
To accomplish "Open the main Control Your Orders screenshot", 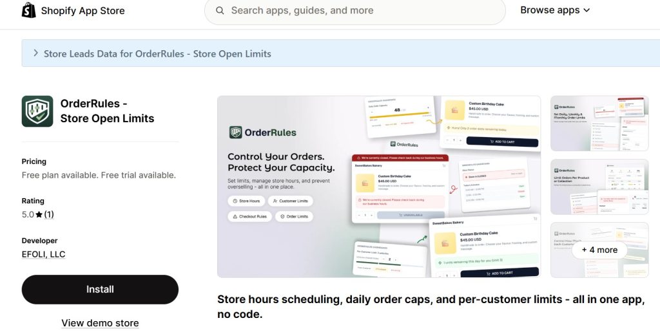I will pyautogui.click(x=379, y=187).
